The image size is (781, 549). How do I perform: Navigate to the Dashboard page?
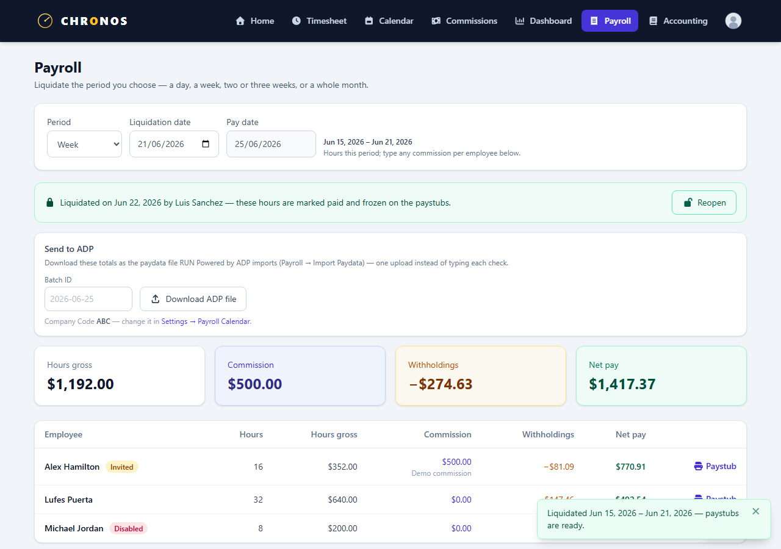tap(544, 21)
